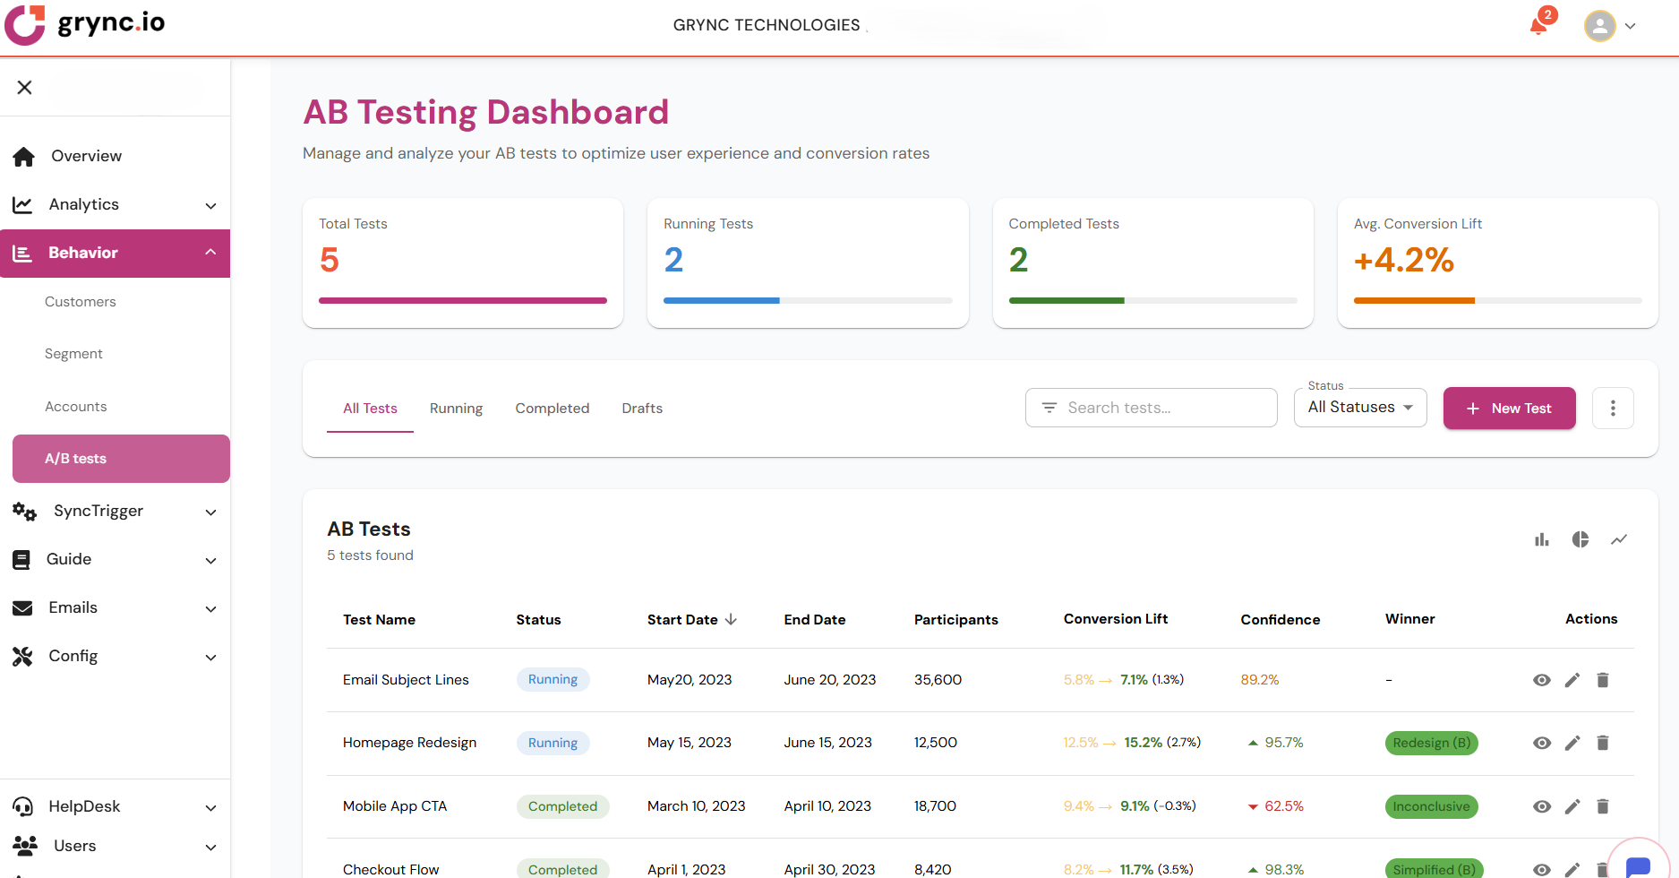This screenshot has width=1679, height=878.
Task: Go to Customers in the sidebar
Action: pos(81,302)
